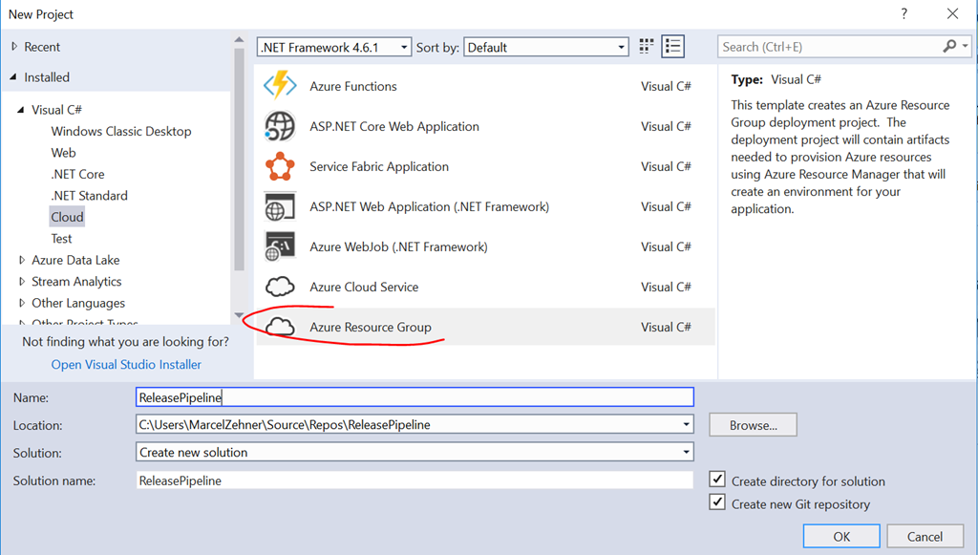Select the Azure Functions template icon
The image size is (978, 555).
pos(280,86)
